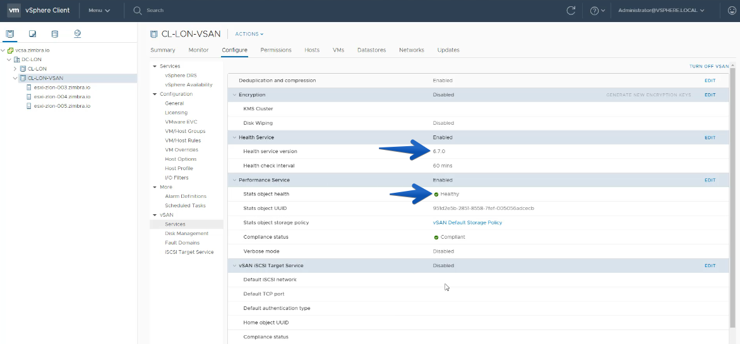Collapse the Health Service row

coord(234,137)
